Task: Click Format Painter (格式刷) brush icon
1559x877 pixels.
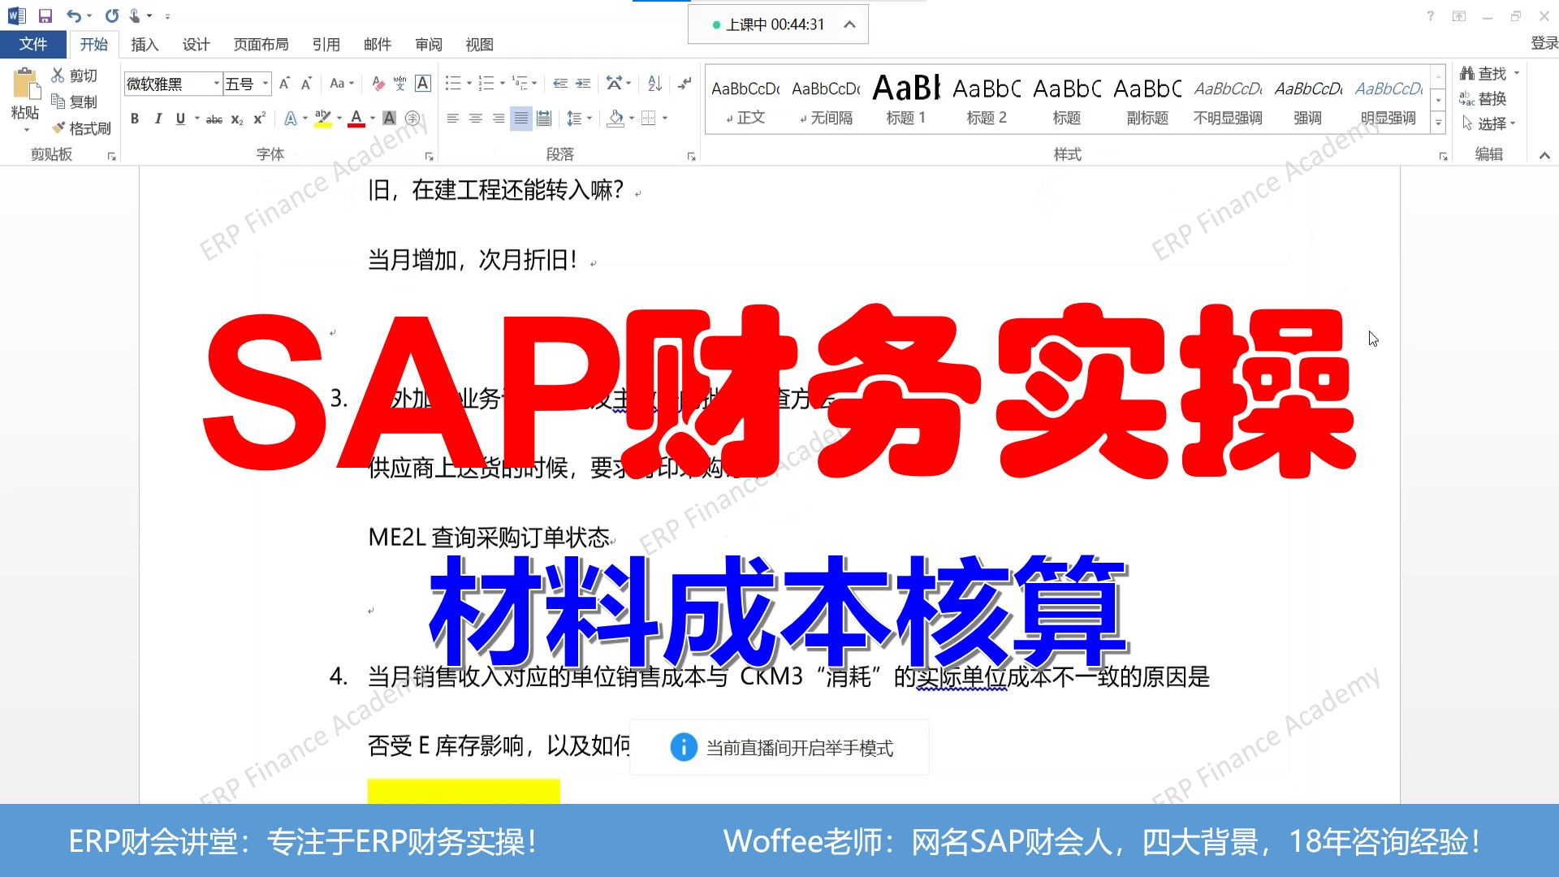Action: pos(58,127)
